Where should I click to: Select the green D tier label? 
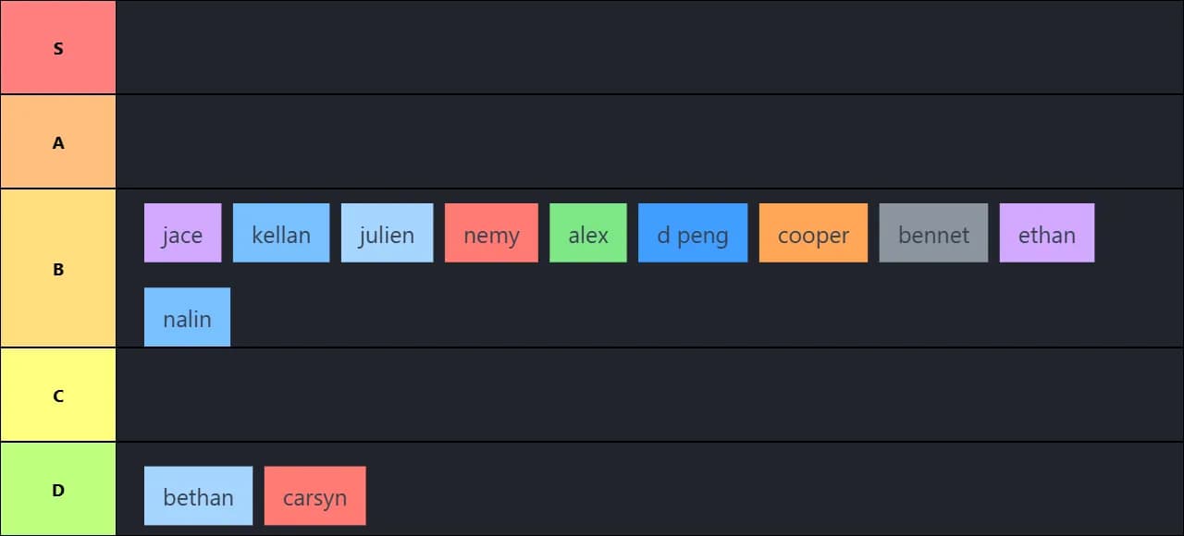click(x=58, y=489)
